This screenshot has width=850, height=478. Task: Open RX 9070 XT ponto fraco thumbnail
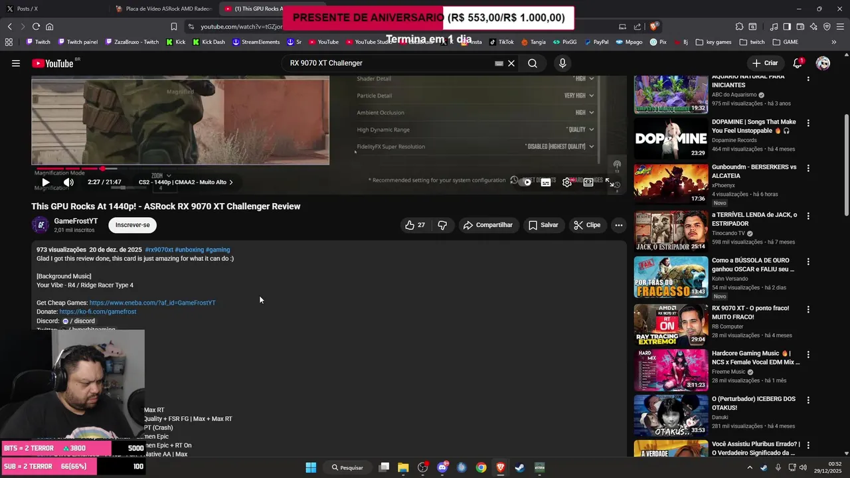(x=671, y=325)
